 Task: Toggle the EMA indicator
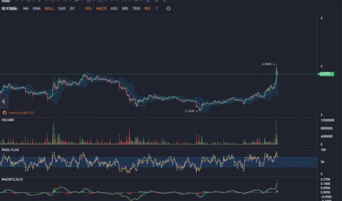tap(36, 8)
